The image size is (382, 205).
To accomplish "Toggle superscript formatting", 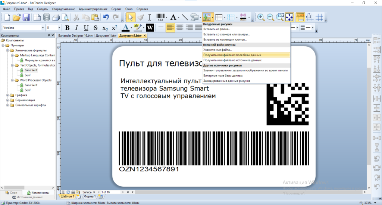I will pos(115,28).
